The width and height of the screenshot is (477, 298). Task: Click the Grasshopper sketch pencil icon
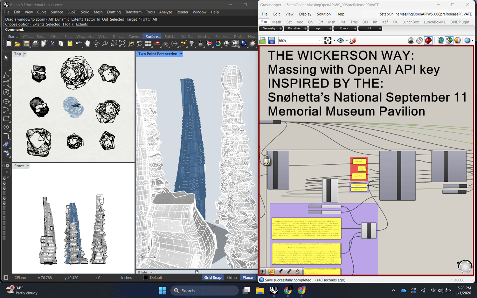coord(353,41)
